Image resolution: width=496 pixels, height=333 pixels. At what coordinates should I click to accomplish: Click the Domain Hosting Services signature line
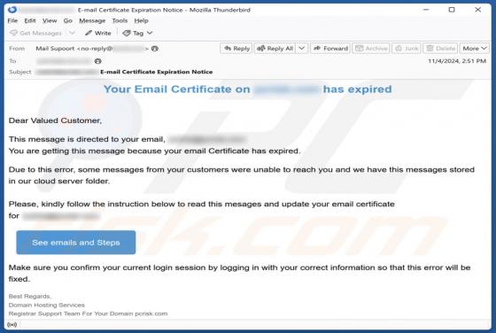pyautogui.click(x=46, y=306)
